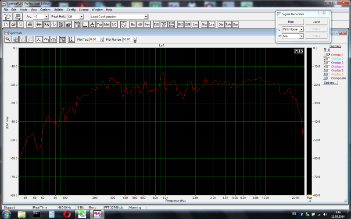Screen dimensions: 351x219
Task: Click Set button C for Composite
Action: (325, 78)
